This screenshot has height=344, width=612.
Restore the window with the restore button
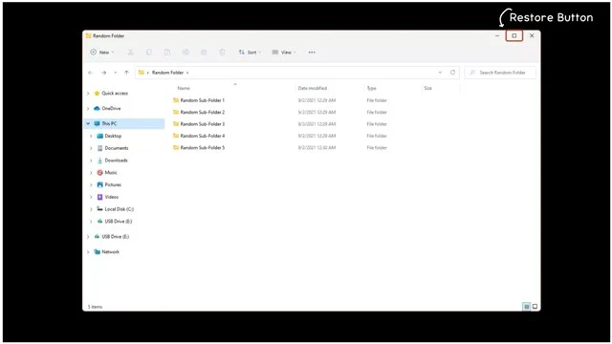click(514, 36)
